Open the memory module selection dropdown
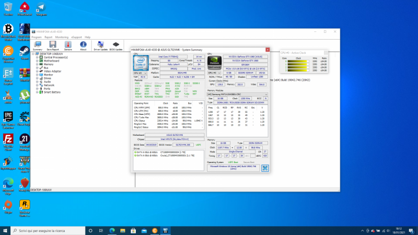Image resolution: width=418 pixels, height=235 pixels. click(x=237, y=95)
